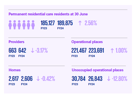The height and width of the screenshot is (98, 136).
Task: Click the 26,843 FY24 unoccupied places figure
Action: 95,79
